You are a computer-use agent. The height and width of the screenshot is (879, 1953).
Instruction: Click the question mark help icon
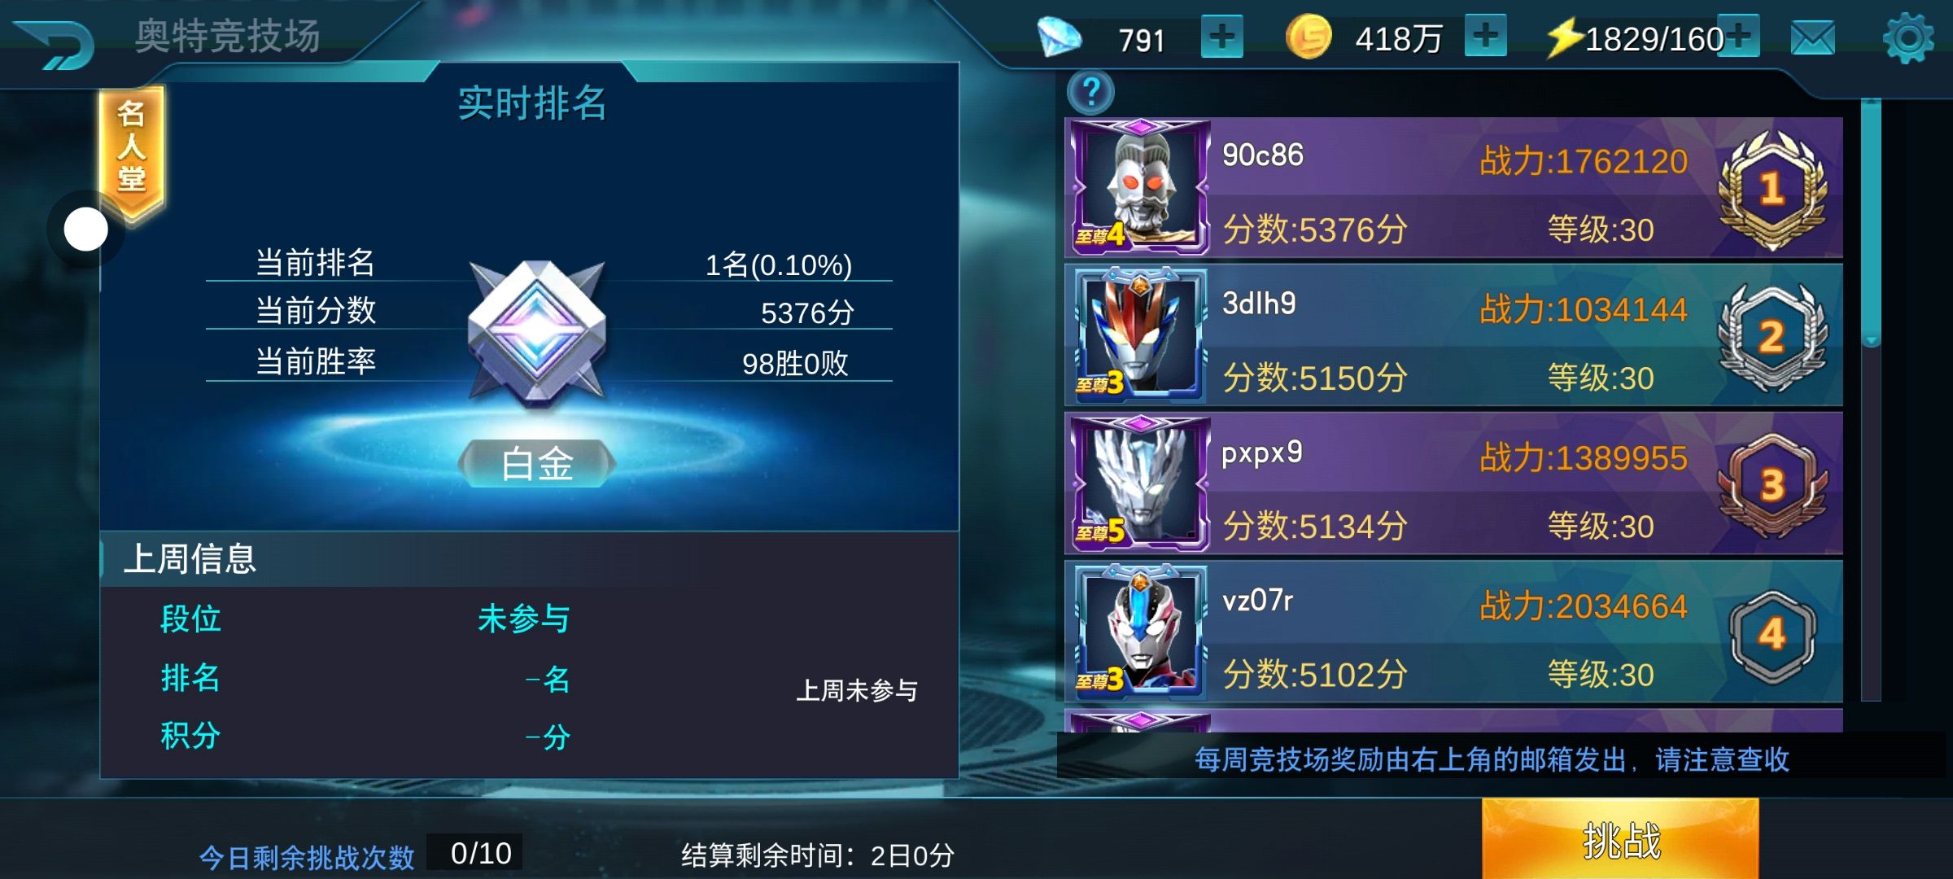[x=1091, y=92]
